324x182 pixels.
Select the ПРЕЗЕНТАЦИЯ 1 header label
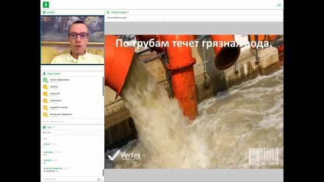point(119,12)
